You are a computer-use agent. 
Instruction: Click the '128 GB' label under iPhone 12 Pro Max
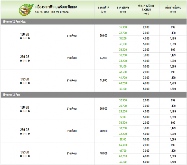(x=25, y=34)
